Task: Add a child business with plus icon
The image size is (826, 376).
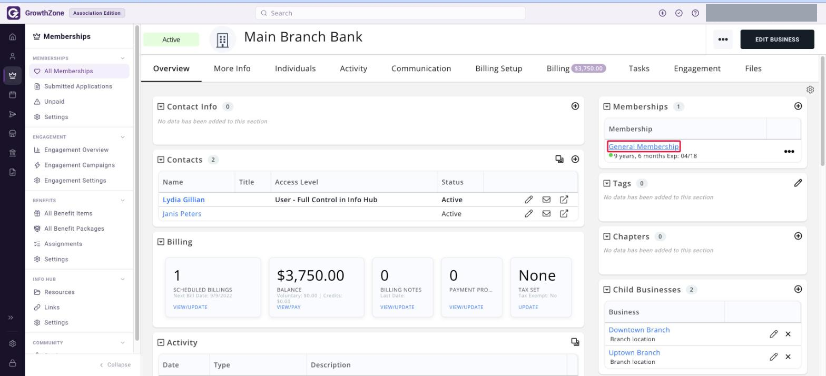Action: point(798,289)
